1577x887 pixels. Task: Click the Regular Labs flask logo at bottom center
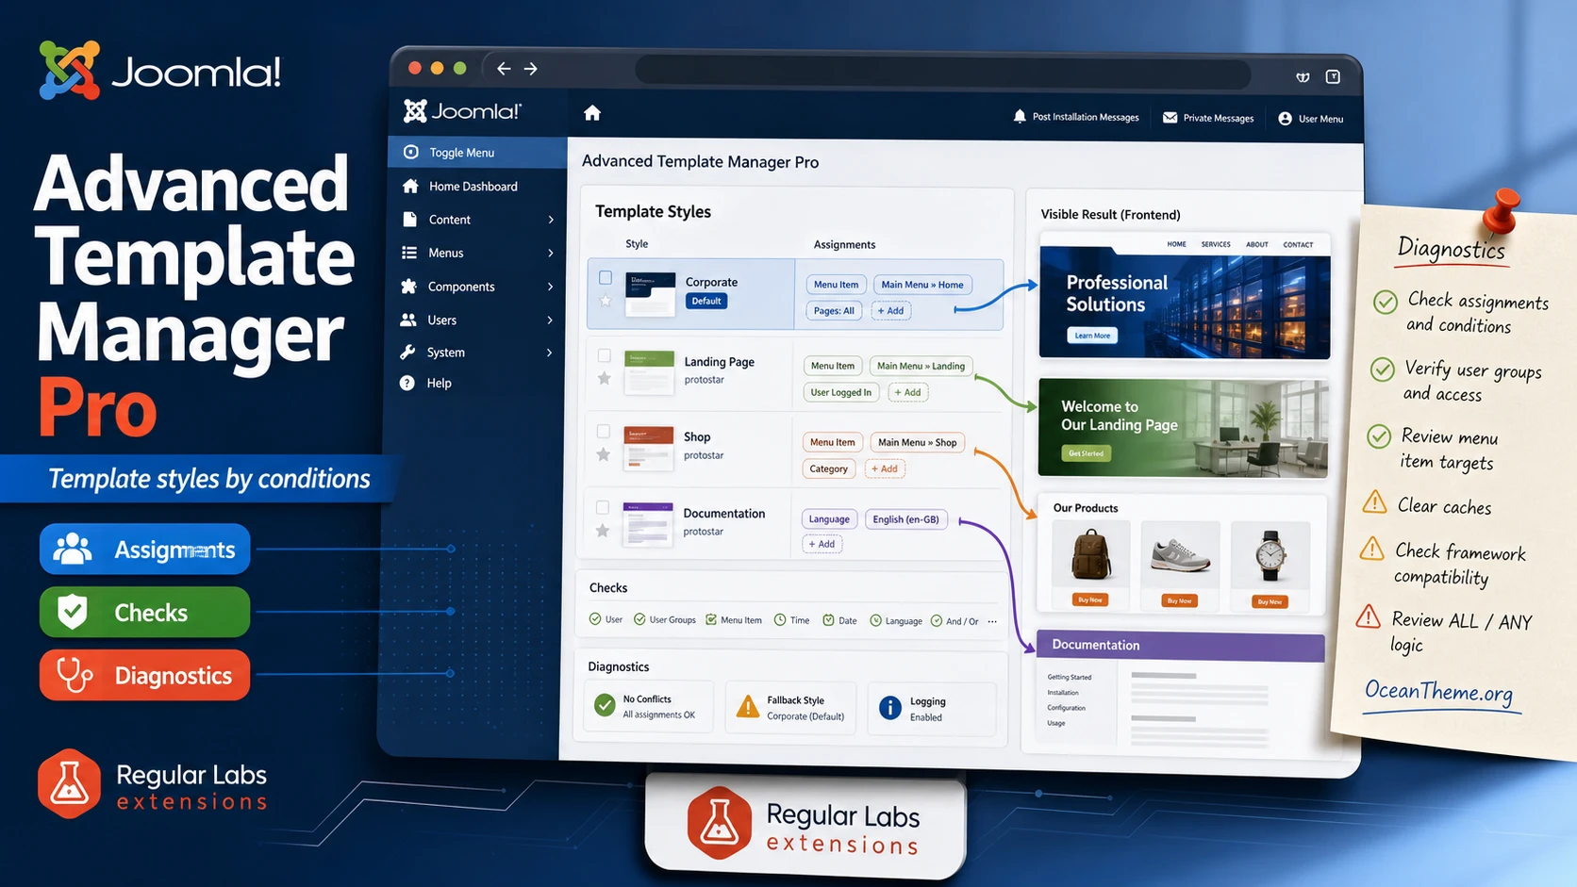click(x=719, y=823)
